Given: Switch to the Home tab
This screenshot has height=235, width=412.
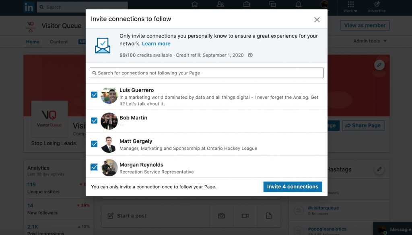Looking at the screenshot, I should [x=33, y=42].
